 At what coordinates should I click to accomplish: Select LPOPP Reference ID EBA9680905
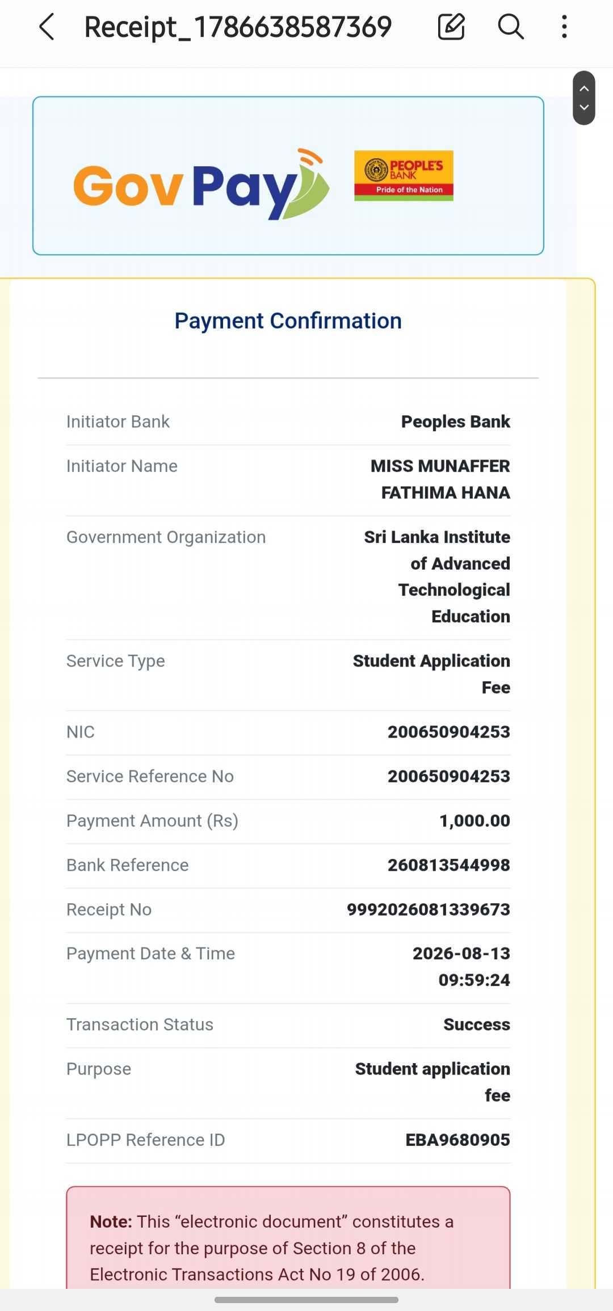pyautogui.click(x=457, y=1140)
